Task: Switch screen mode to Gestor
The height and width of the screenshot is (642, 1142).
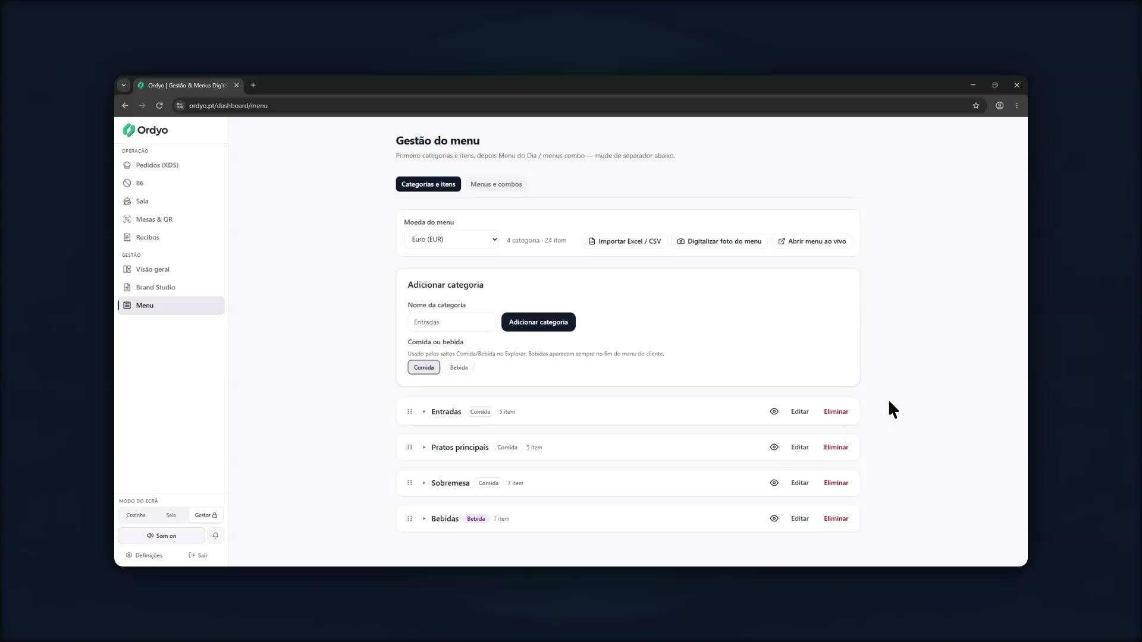Action: [206, 515]
